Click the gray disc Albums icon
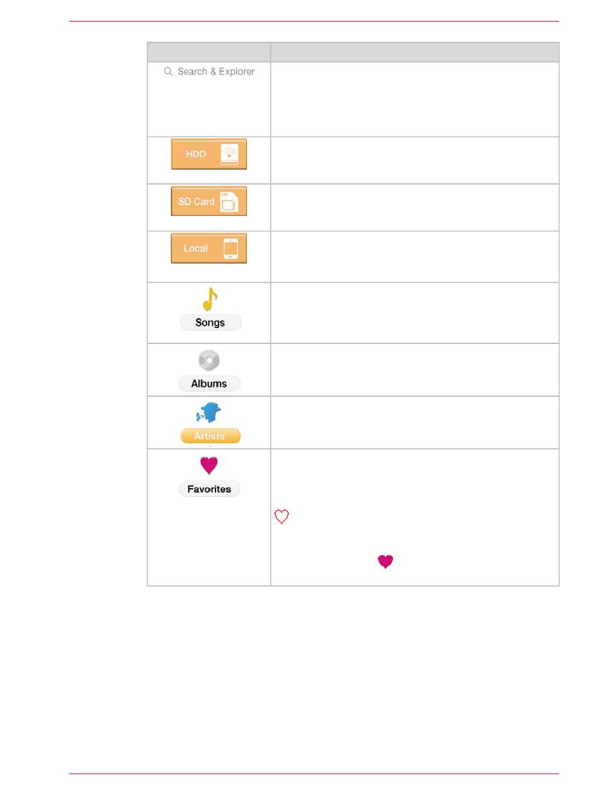611x800 pixels. click(x=209, y=361)
